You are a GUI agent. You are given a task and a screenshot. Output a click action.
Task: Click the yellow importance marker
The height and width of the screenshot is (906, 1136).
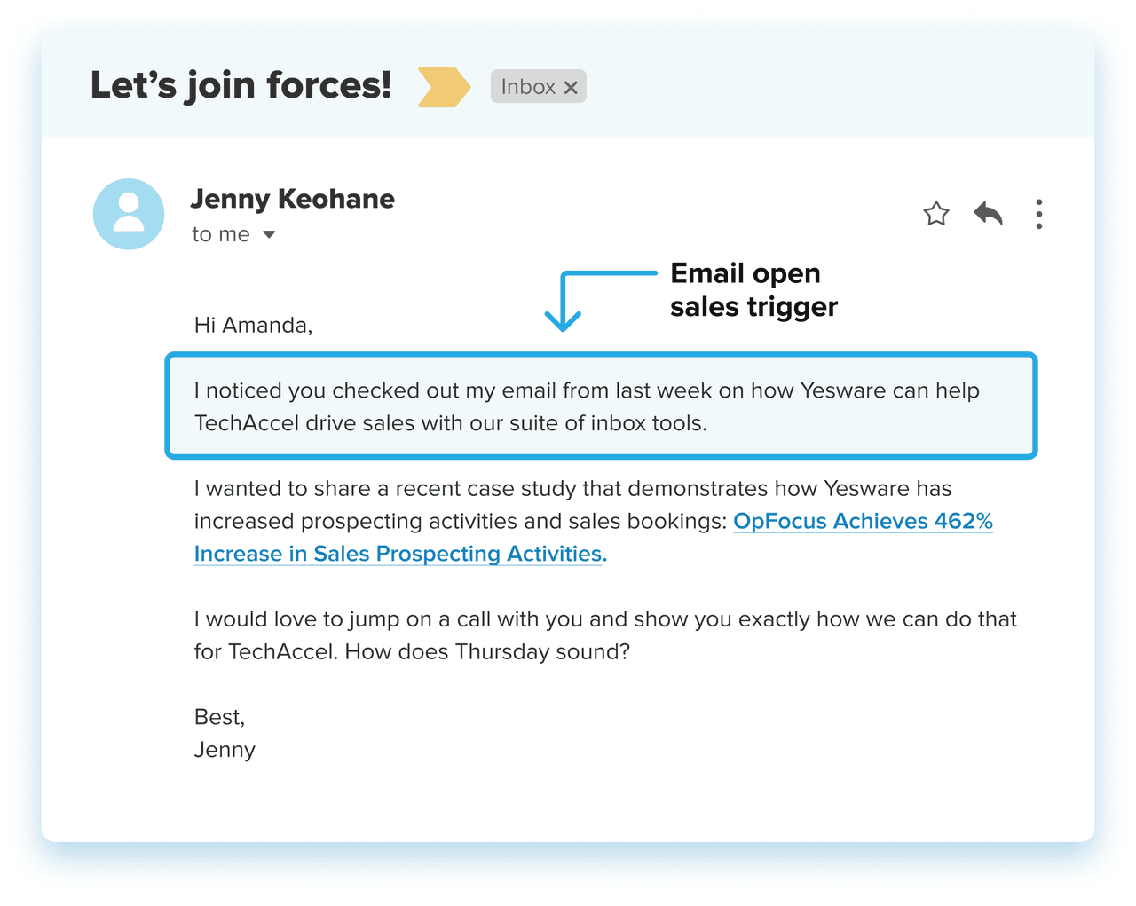pos(444,87)
